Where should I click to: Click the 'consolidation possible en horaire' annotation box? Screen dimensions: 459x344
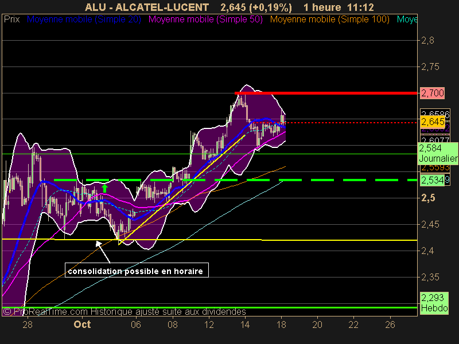137,270
